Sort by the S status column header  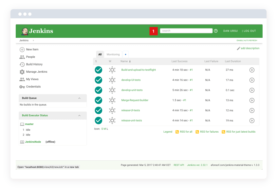pos(96,61)
